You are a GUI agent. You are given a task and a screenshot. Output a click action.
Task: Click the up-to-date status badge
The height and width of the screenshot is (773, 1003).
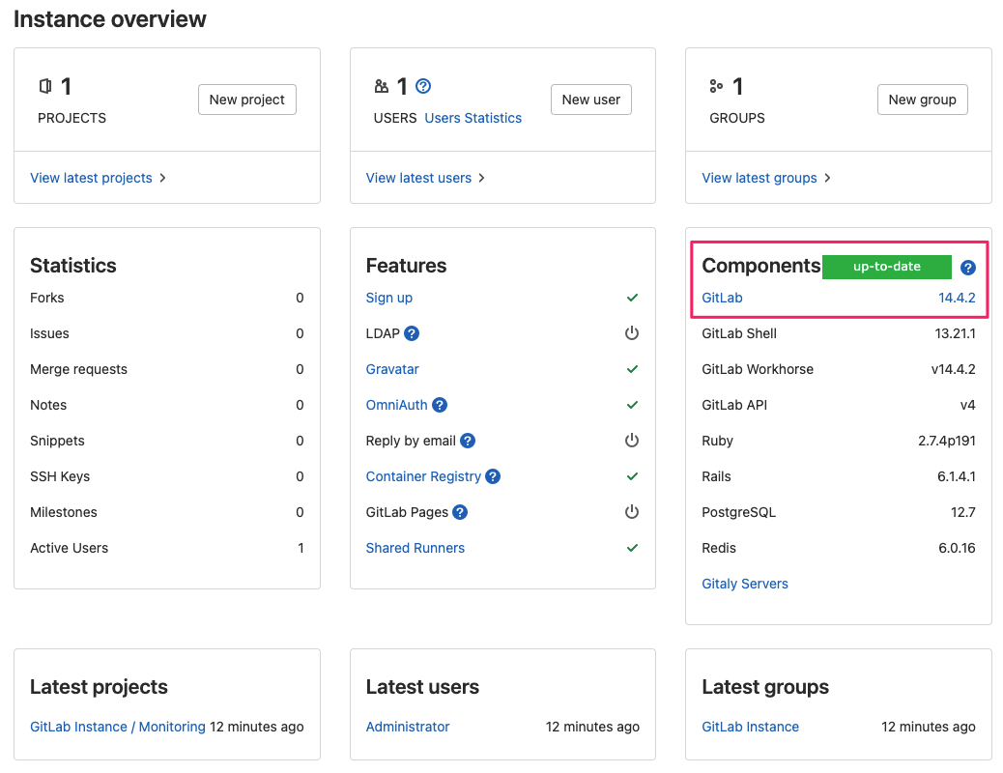(887, 267)
